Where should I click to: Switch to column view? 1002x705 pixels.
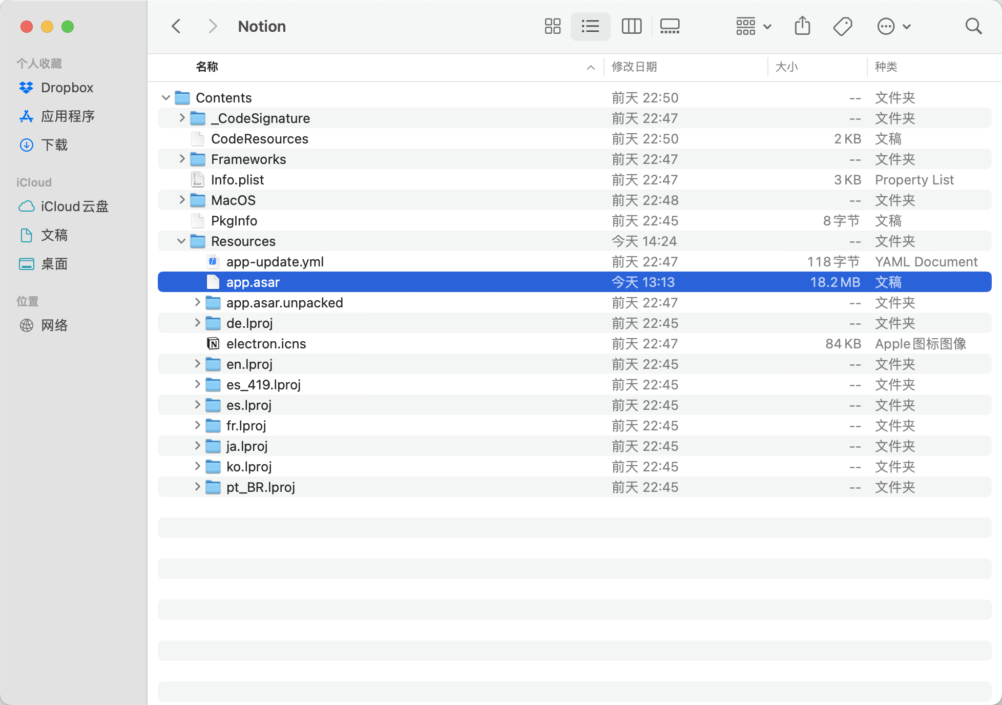(631, 26)
